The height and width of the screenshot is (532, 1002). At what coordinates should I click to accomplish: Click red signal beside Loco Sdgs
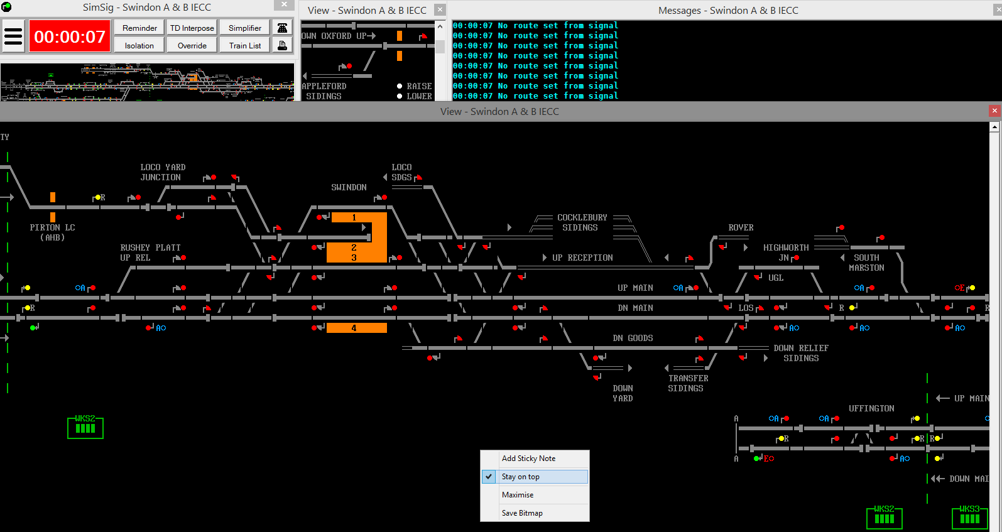(x=418, y=178)
